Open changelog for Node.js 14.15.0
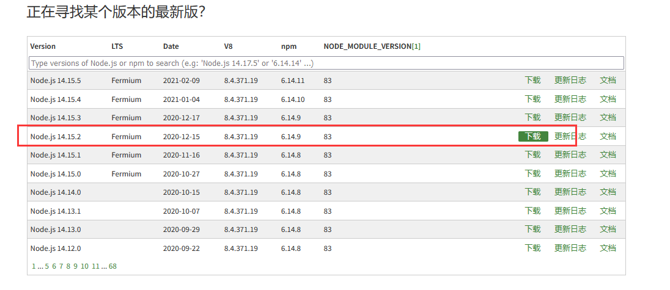Image resolution: width=670 pixels, height=290 pixels. (x=570, y=174)
